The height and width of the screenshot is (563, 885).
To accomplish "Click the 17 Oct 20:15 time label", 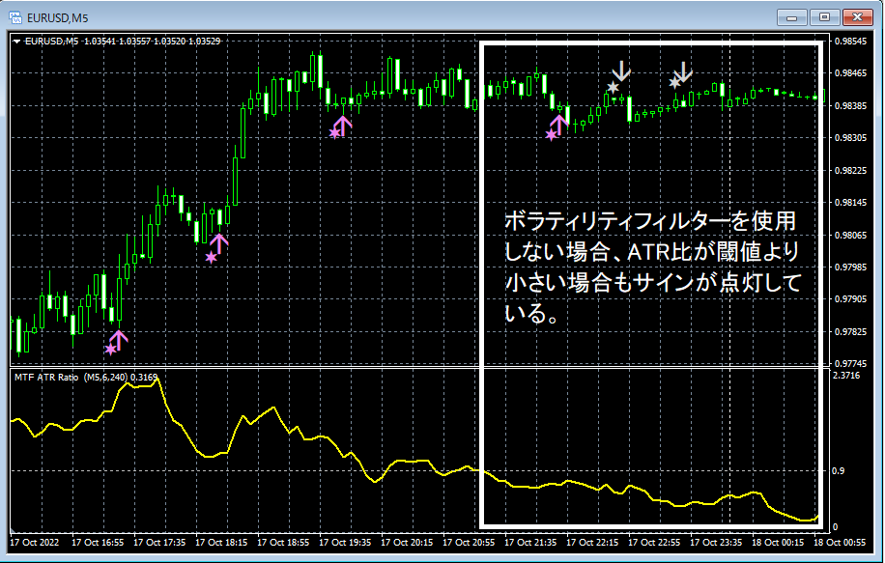I will pos(407,543).
